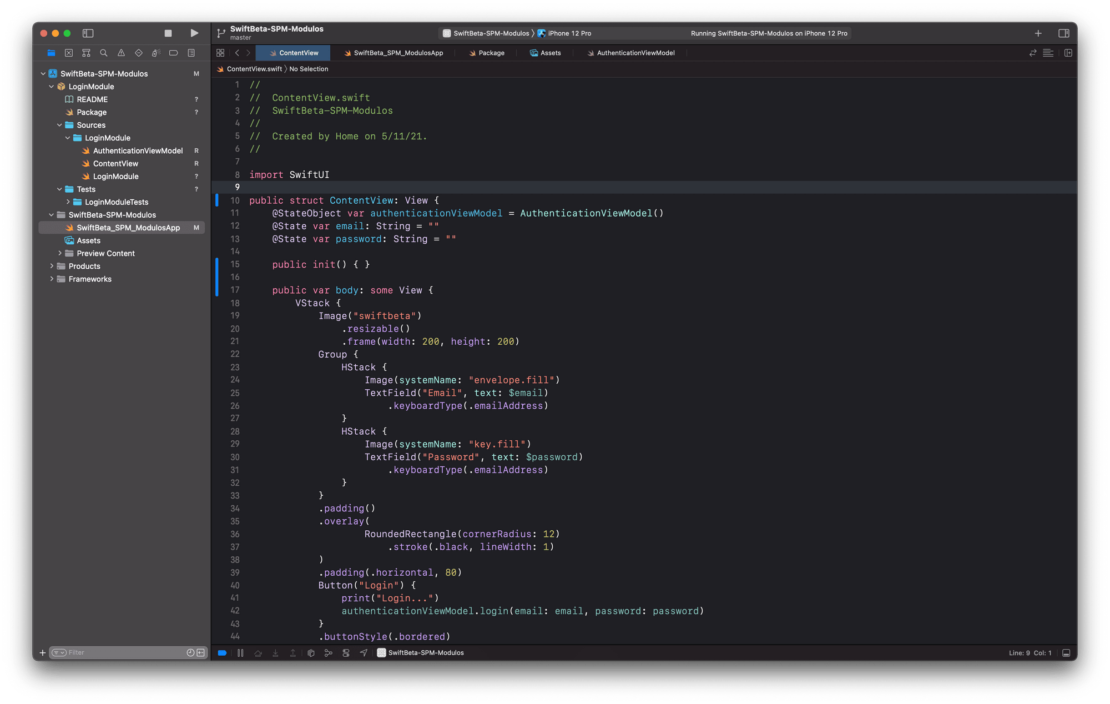The width and height of the screenshot is (1110, 704).
Task: Select the scheme selector iPhone 12 Pro
Action: (574, 33)
